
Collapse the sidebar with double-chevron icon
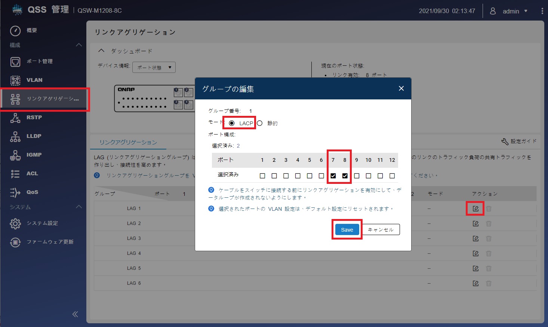click(75, 314)
